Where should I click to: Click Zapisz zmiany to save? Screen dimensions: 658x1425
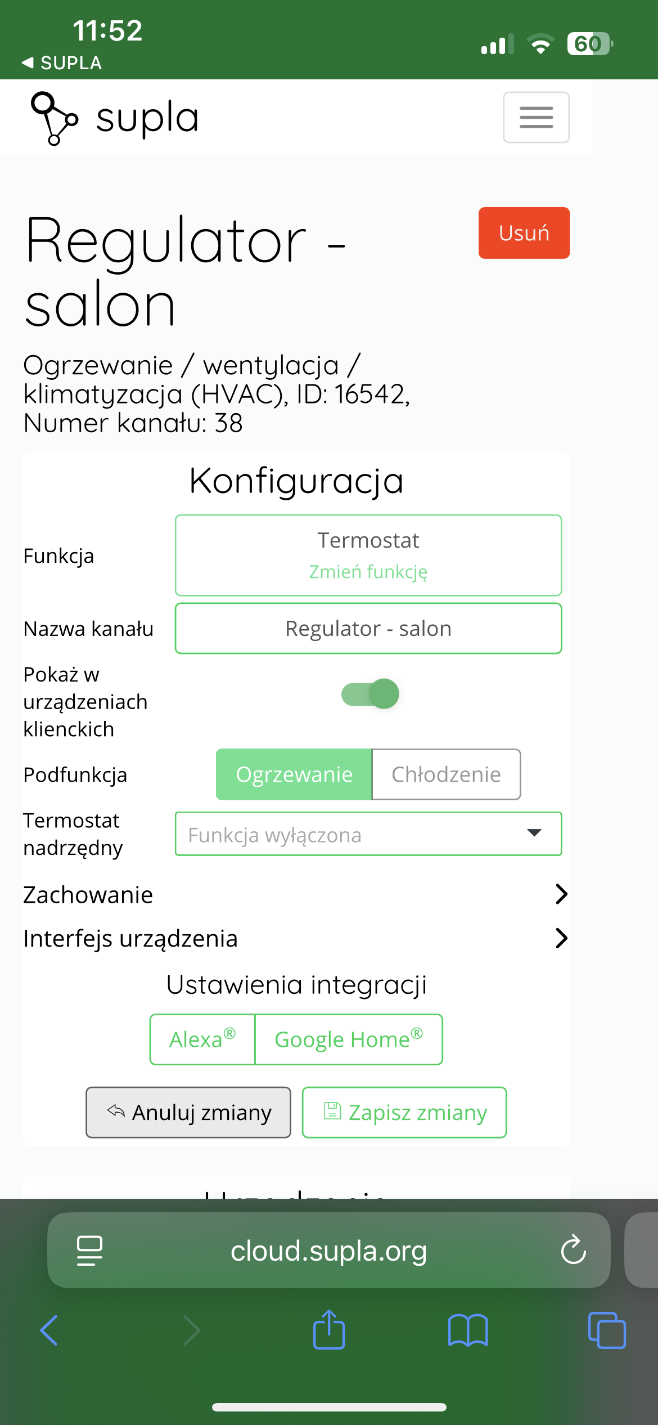404,1112
